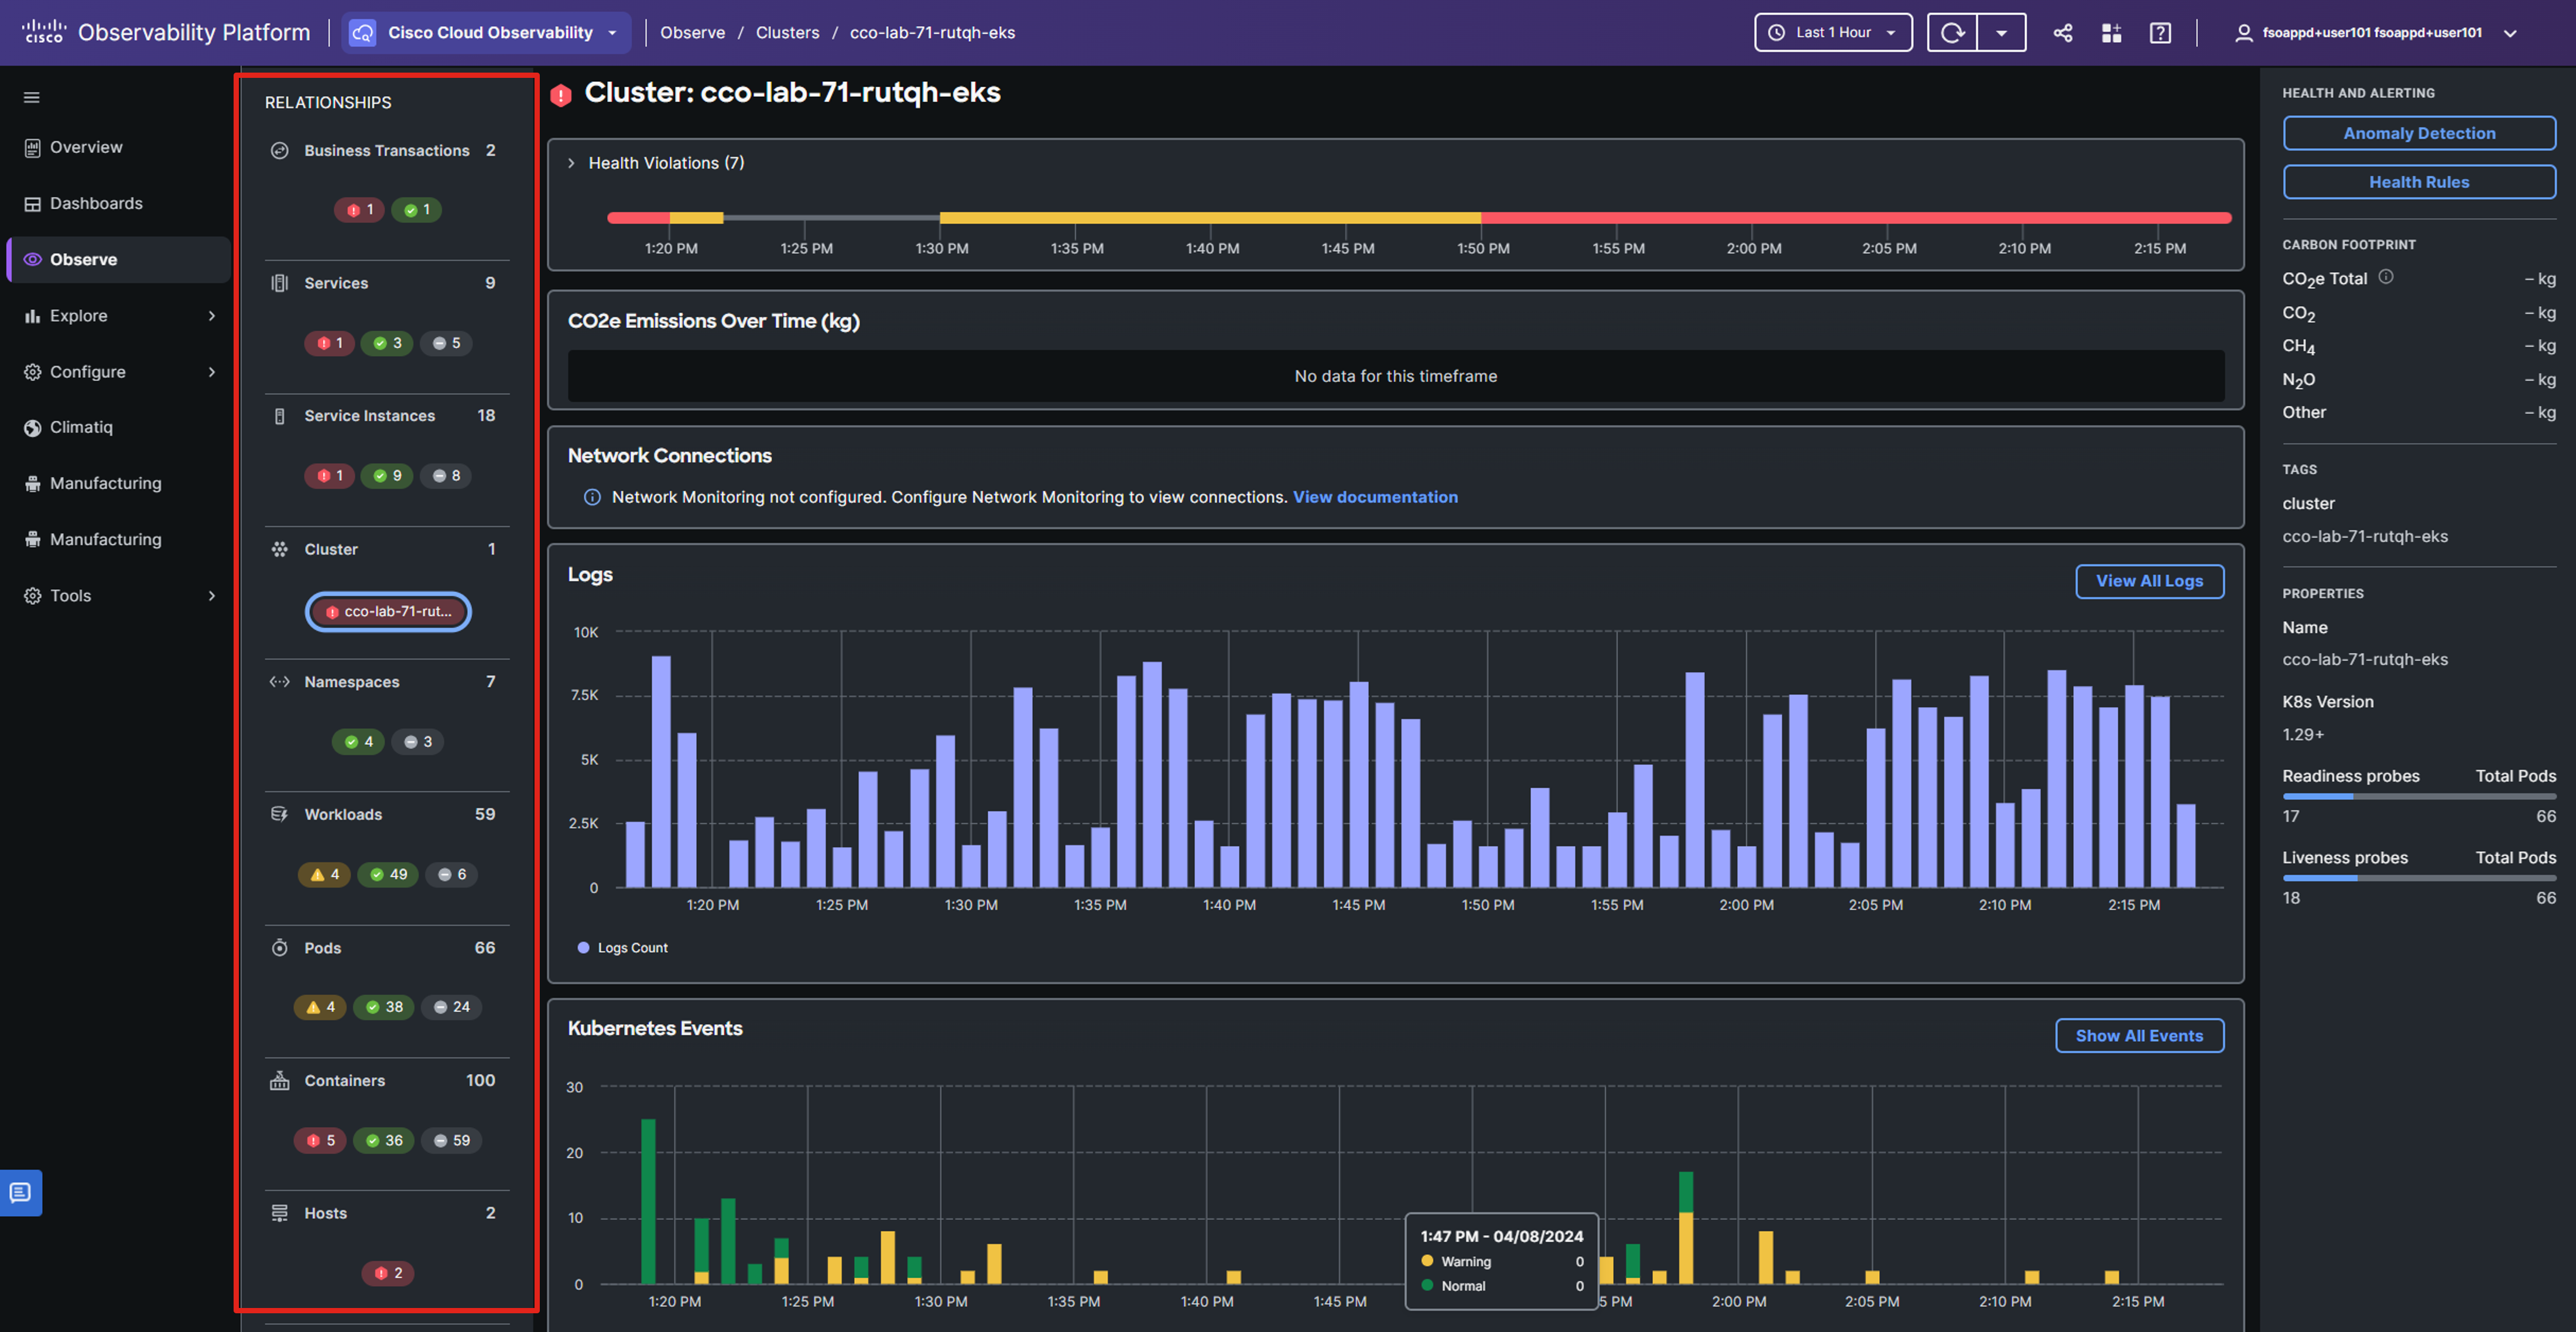Collapse sidebar with hamburger menu icon
2576x1332 pixels.
pyautogui.click(x=32, y=97)
